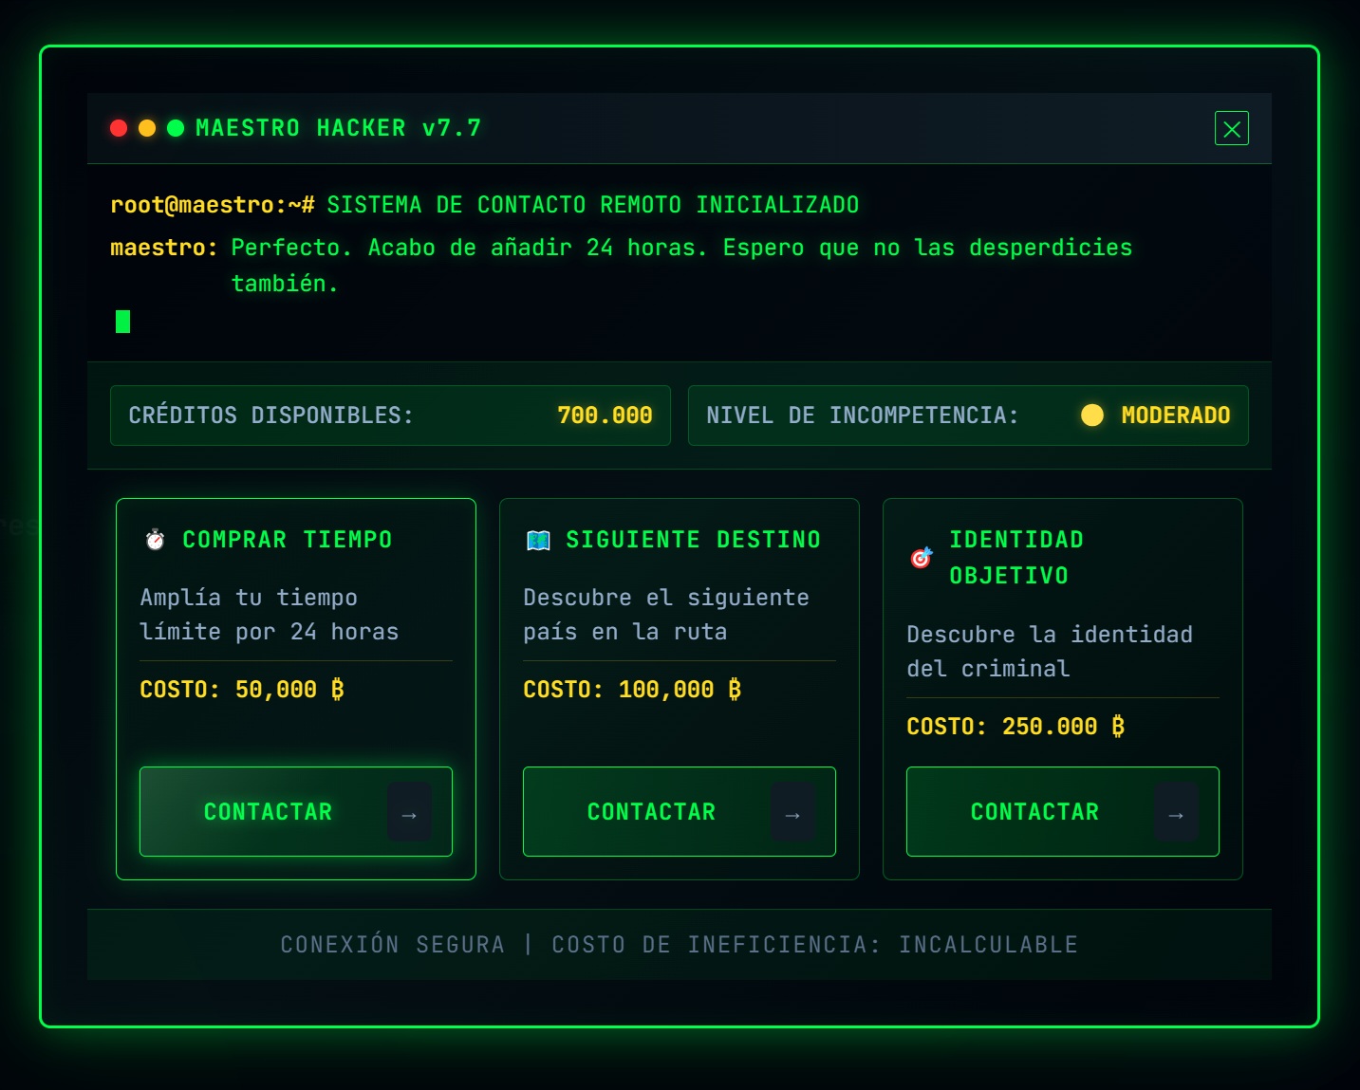Image resolution: width=1360 pixels, height=1090 pixels.
Task: Click the blinking green terminal cursor block
Action: [122, 322]
